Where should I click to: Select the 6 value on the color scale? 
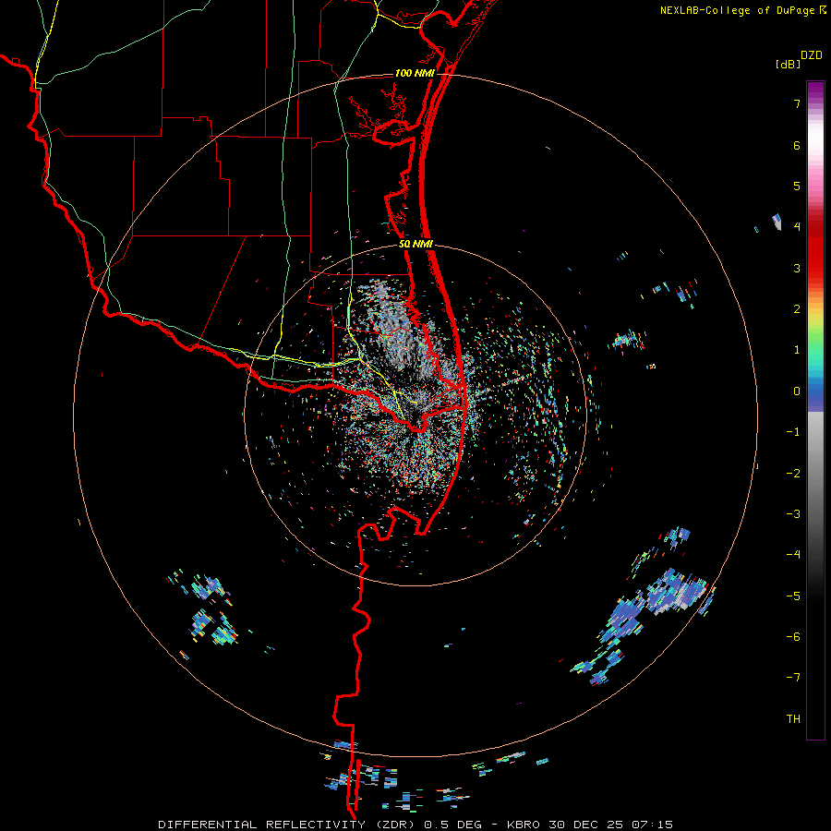click(x=797, y=145)
